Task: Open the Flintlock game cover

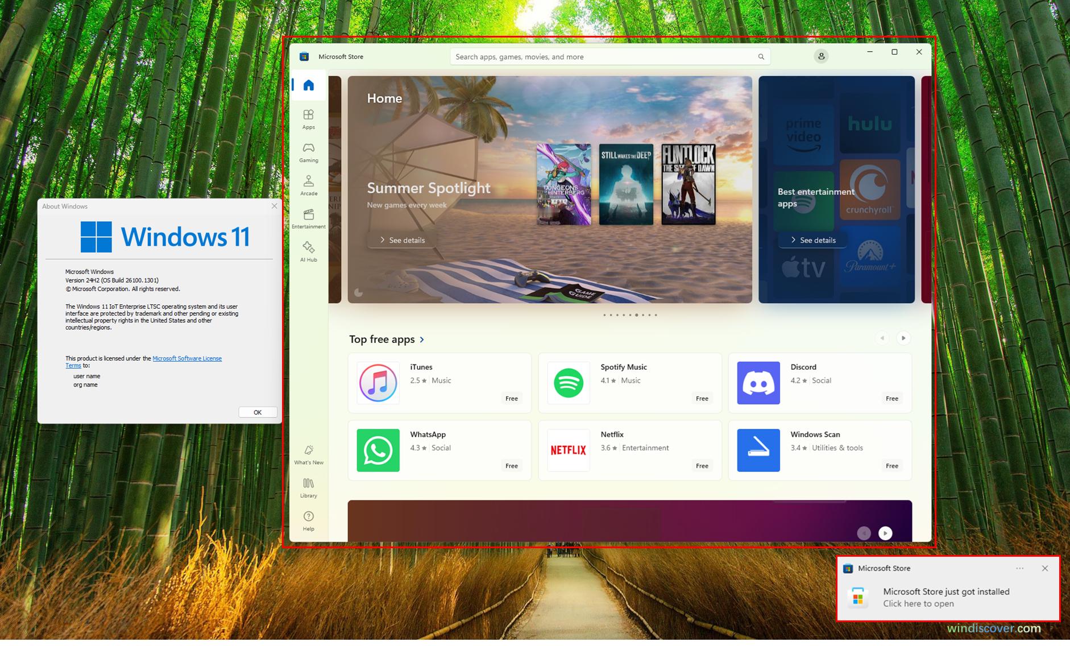Action: coord(689,184)
